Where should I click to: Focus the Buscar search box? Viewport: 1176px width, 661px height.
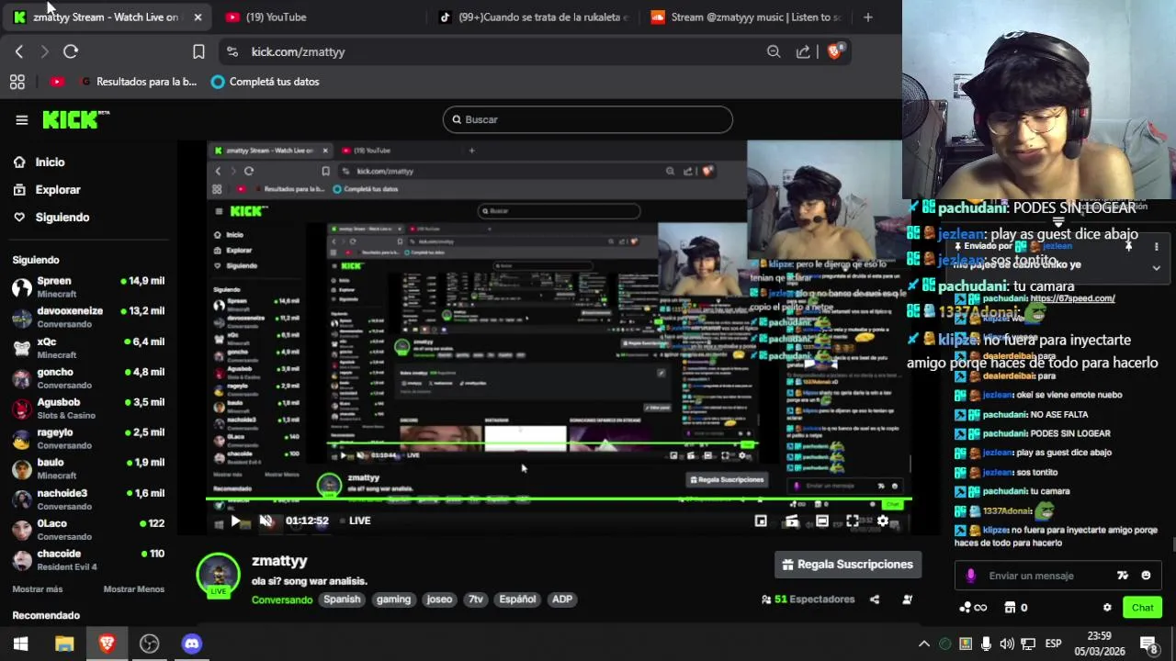click(x=588, y=119)
